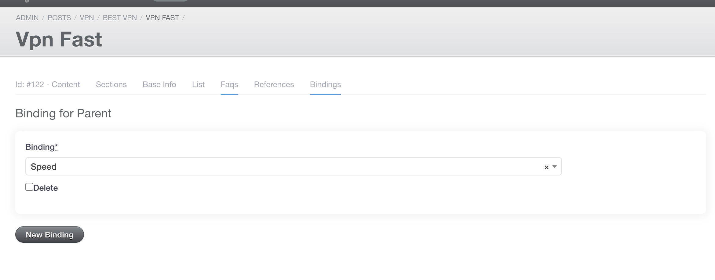Navigate to POSTS breadcrumb
Viewport: 715px width, 280px height.
pyautogui.click(x=59, y=18)
